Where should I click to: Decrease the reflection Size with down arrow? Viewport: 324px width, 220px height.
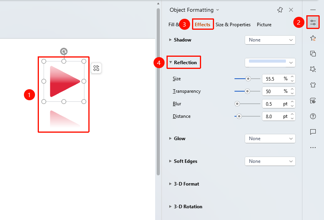[x=292, y=81]
